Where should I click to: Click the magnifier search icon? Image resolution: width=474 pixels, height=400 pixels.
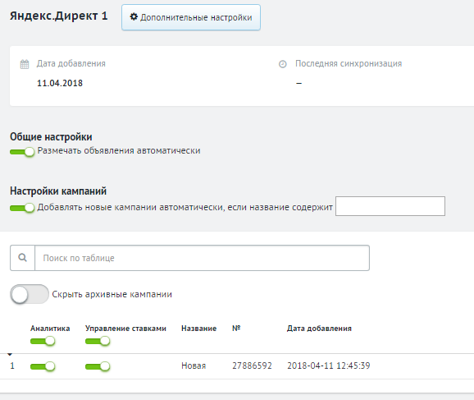tap(23, 258)
